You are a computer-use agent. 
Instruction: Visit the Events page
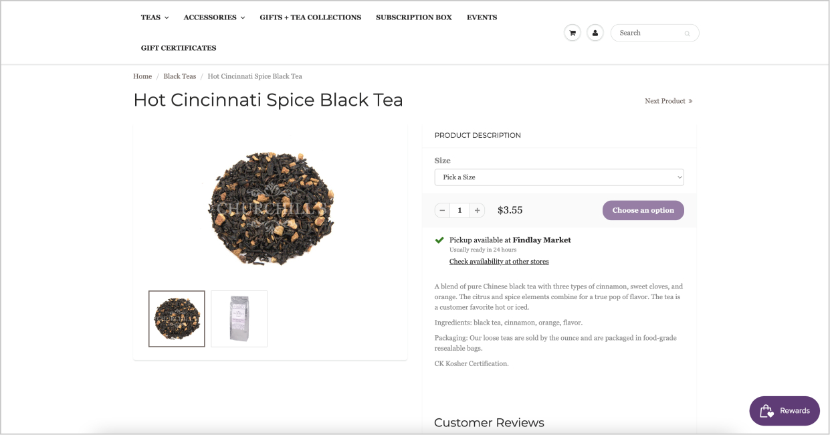482,17
